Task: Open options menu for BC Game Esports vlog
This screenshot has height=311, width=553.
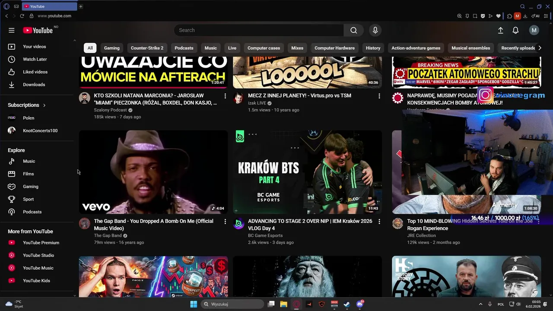Action: pos(379,221)
